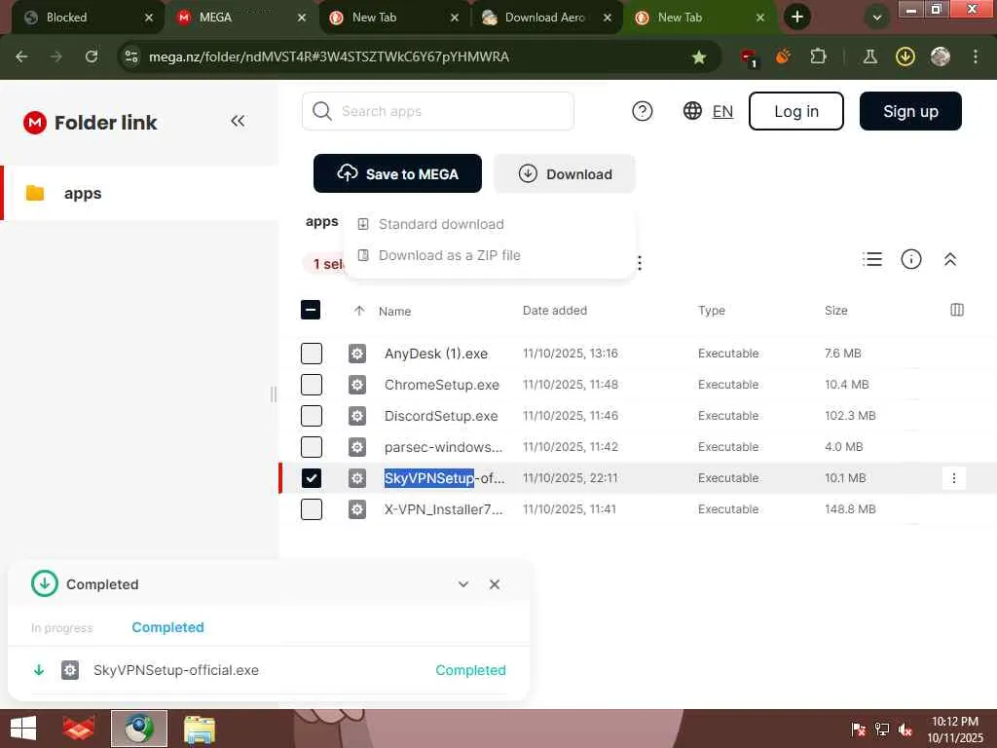The height and width of the screenshot is (748, 997).
Task: Switch to the Completed transfers tab
Action: pos(167,627)
